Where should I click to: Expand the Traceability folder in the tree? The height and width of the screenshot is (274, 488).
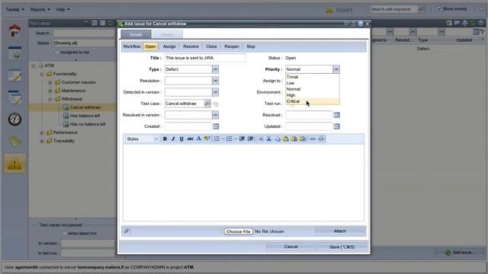tap(42, 141)
